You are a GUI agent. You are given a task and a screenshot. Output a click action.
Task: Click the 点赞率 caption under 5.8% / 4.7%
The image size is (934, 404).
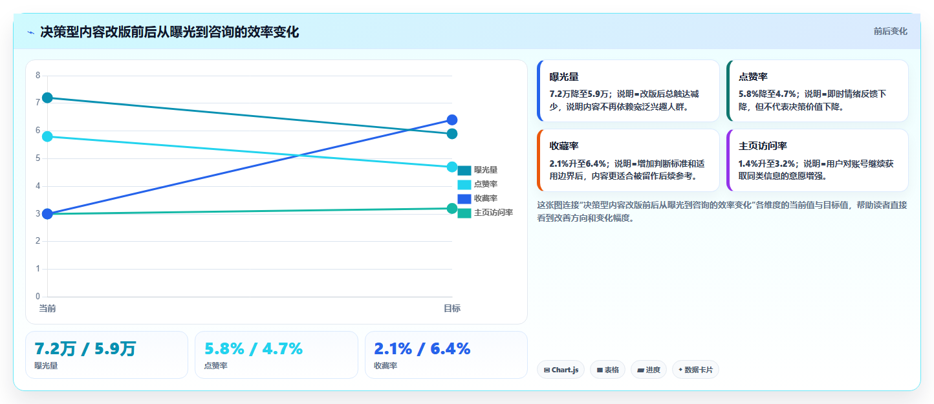point(216,366)
